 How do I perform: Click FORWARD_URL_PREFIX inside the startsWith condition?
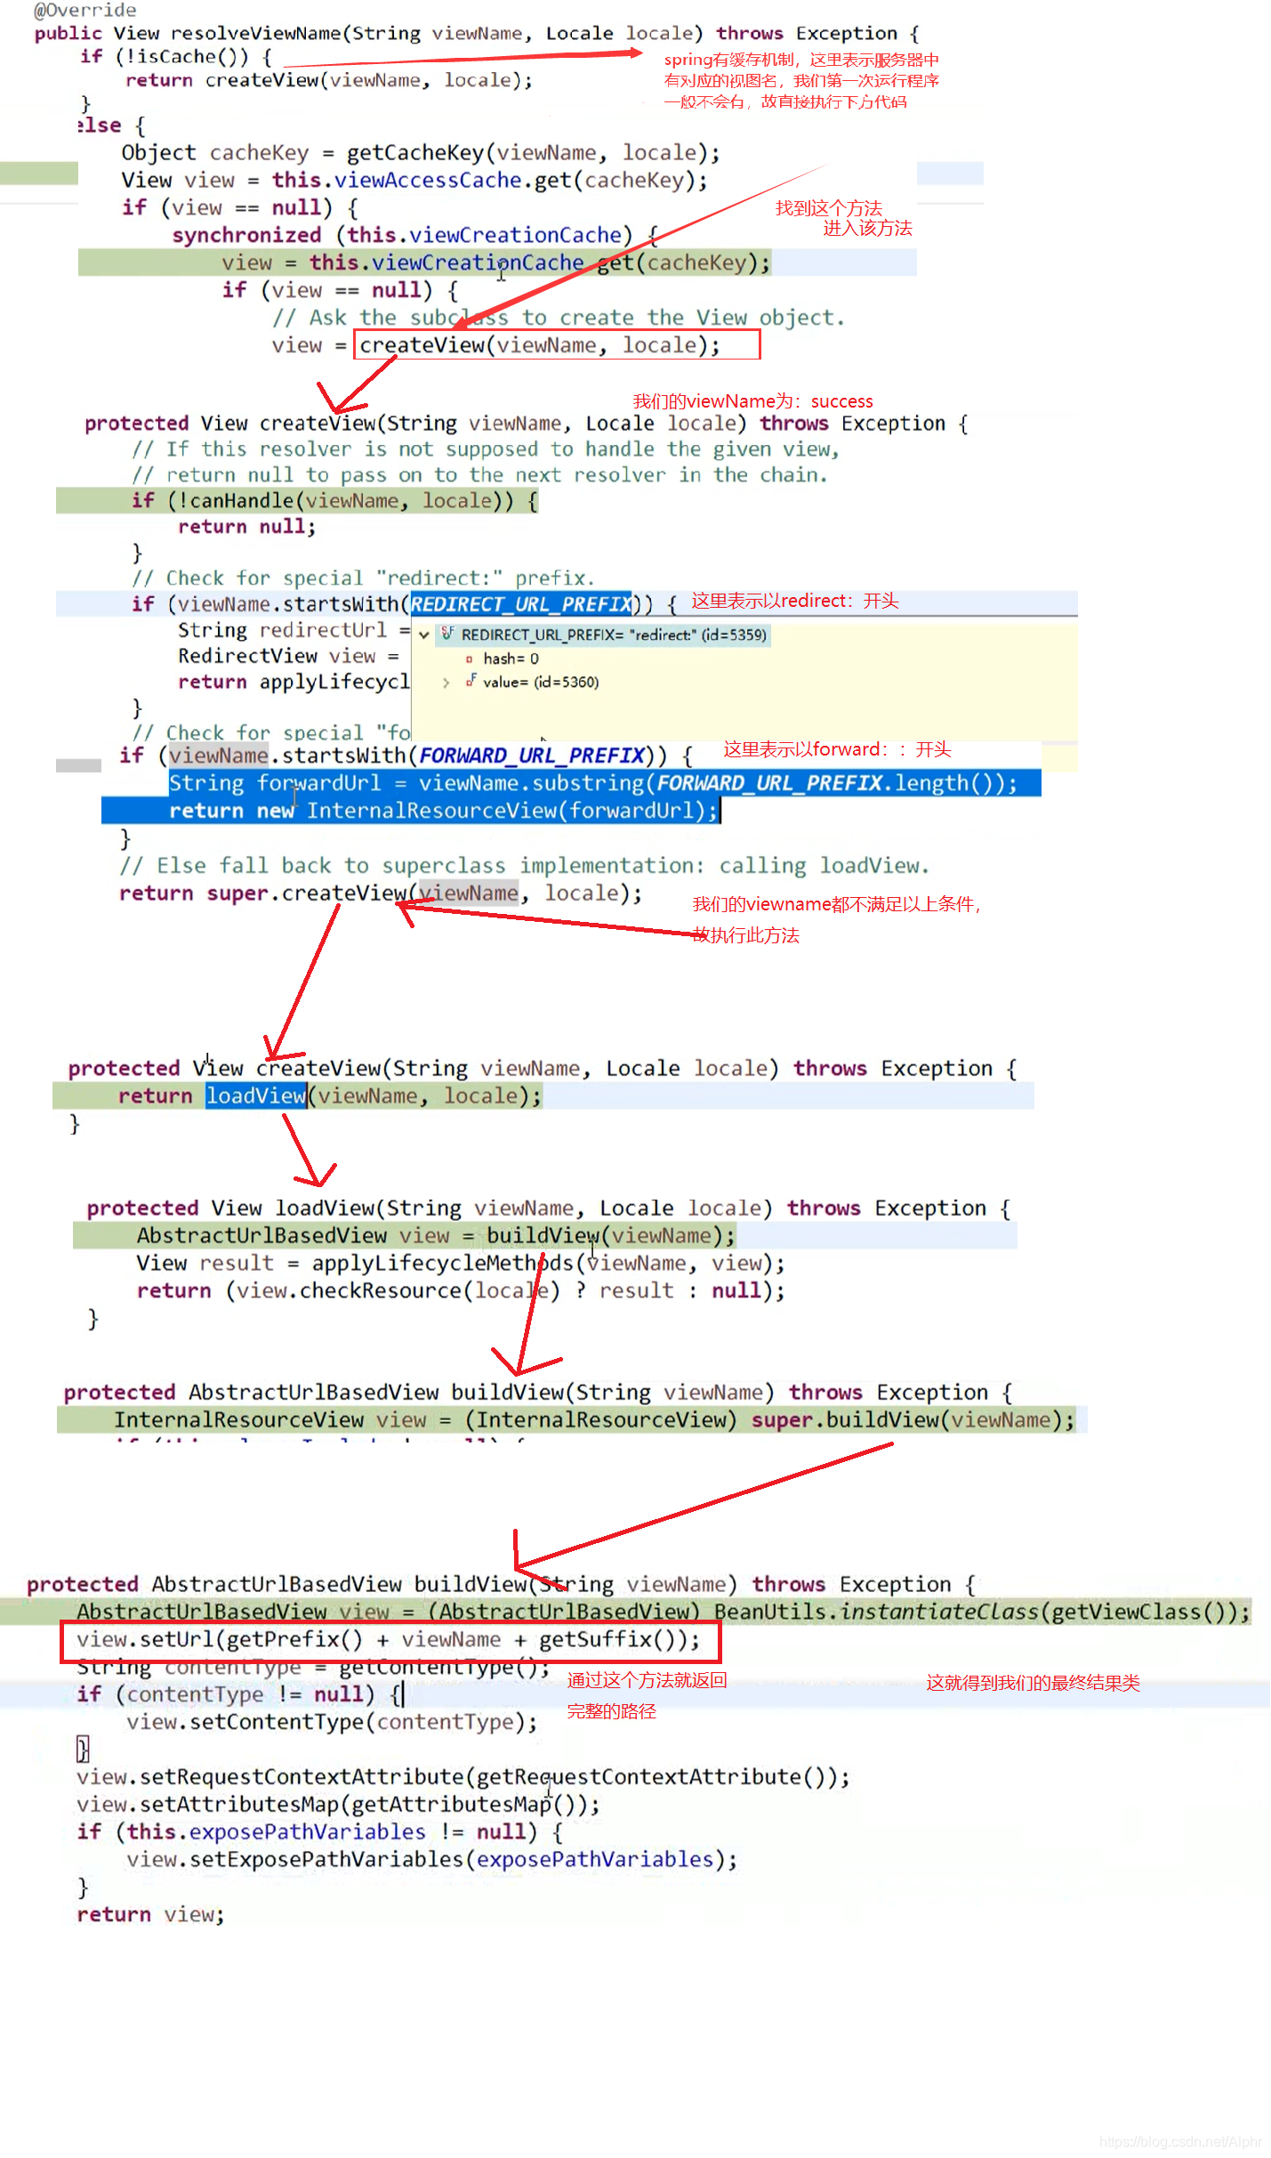pyautogui.click(x=532, y=756)
